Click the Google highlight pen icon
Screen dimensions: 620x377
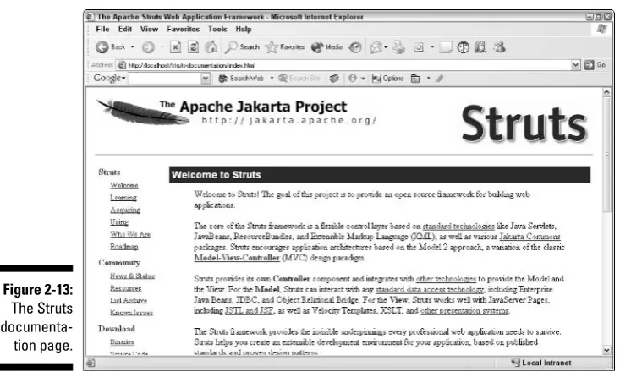pyautogui.click(x=439, y=79)
